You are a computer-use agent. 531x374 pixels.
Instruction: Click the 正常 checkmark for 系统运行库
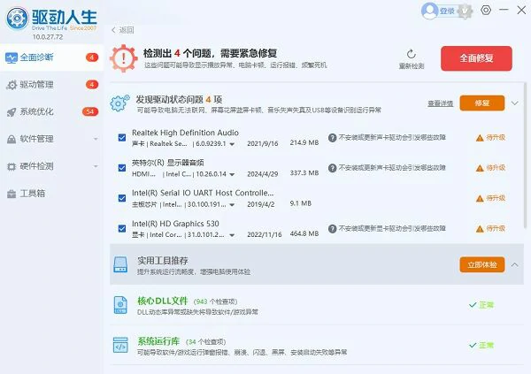click(x=473, y=345)
